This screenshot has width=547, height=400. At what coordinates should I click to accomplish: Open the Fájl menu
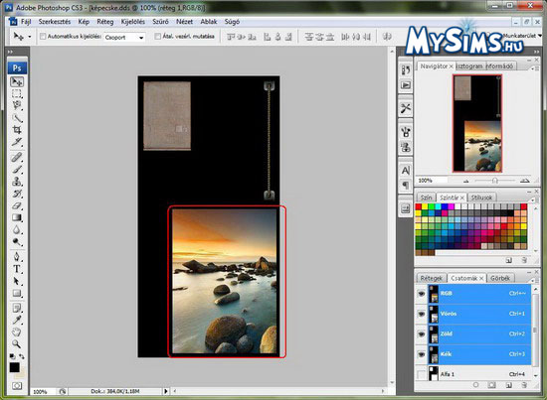pos(26,22)
